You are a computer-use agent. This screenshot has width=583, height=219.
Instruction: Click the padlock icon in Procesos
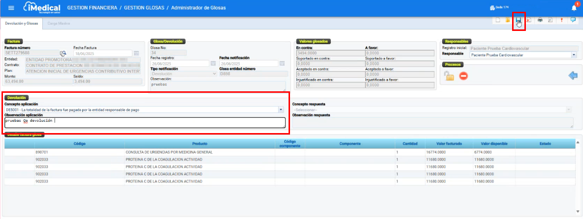(449, 76)
